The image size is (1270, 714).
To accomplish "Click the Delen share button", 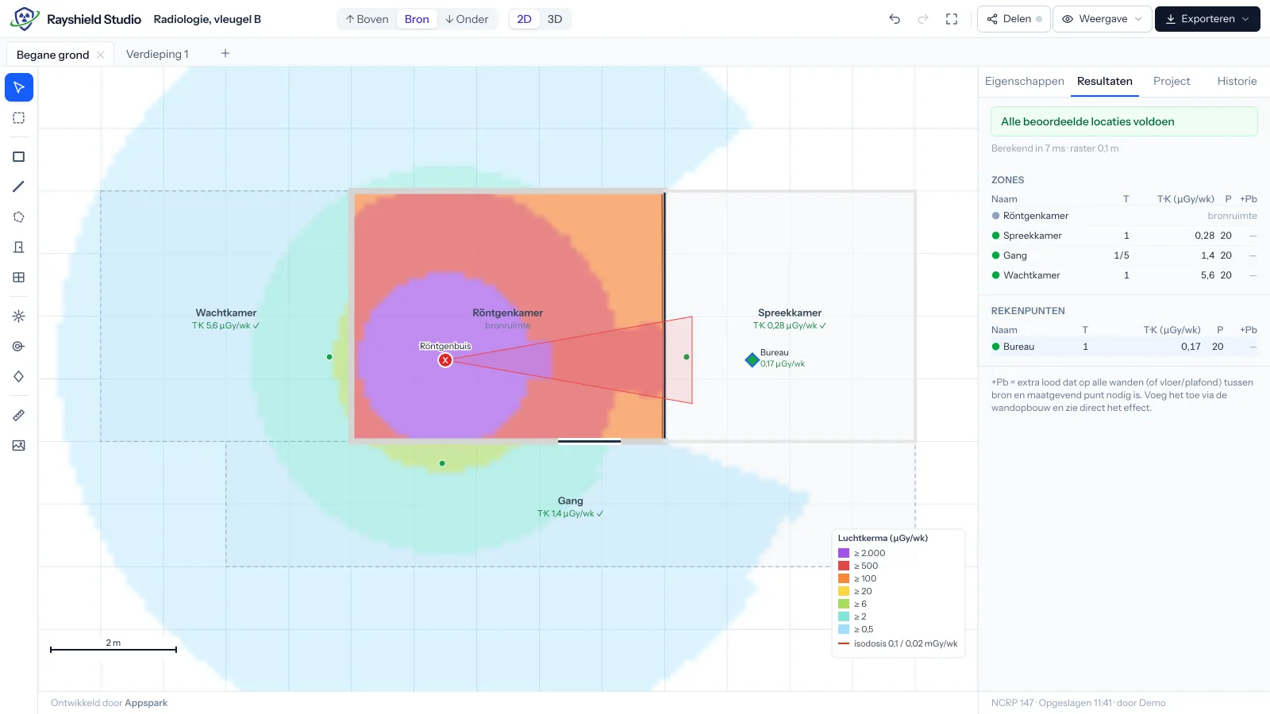I will pyautogui.click(x=1014, y=19).
